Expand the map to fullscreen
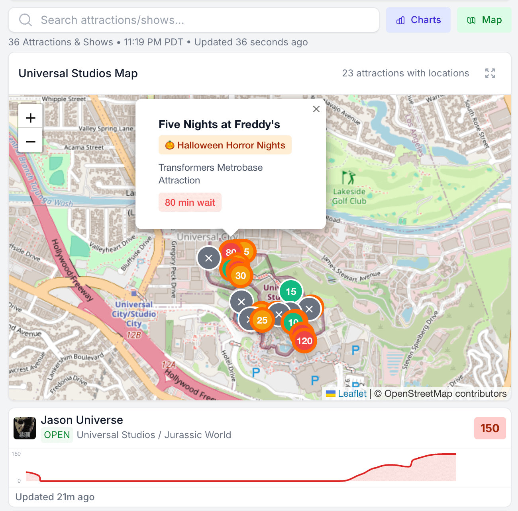Viewport: 518px width, 511px height. coord(490,73)
